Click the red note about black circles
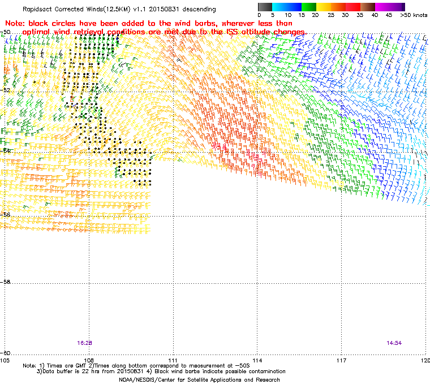 [156, 27]
